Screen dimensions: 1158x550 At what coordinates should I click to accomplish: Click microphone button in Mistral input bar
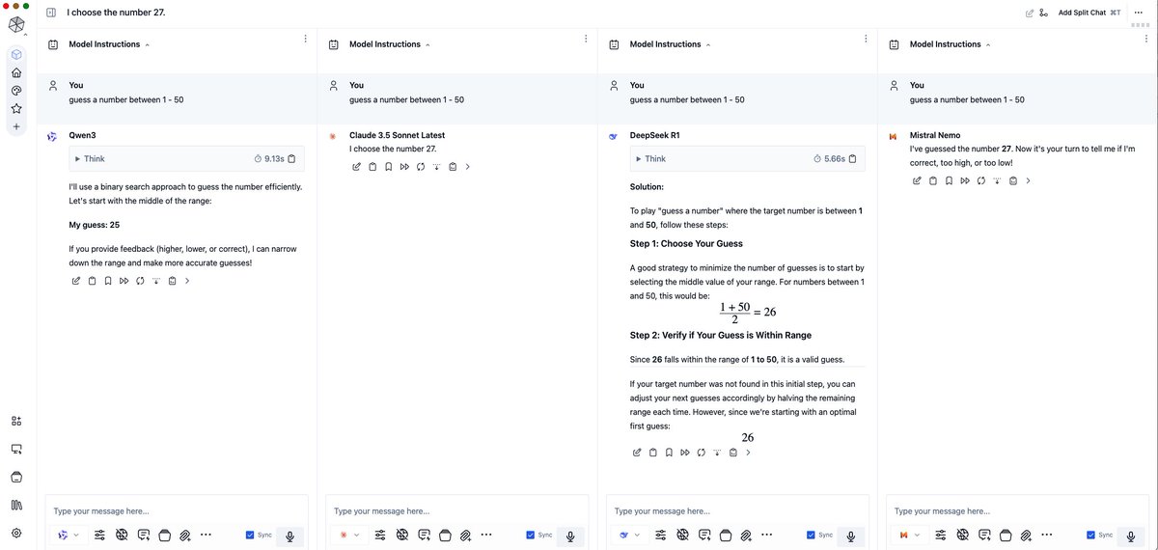click(1132, 536)
